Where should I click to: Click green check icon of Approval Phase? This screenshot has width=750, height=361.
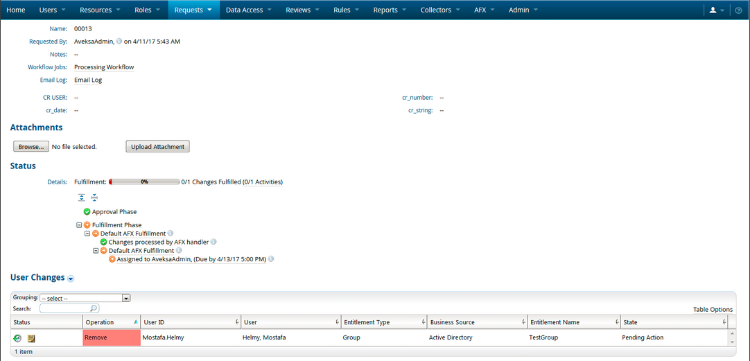click(x=87, y=211)
